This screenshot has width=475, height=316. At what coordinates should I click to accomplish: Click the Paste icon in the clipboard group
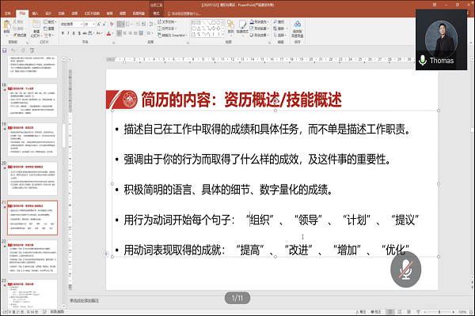[9, 29]
